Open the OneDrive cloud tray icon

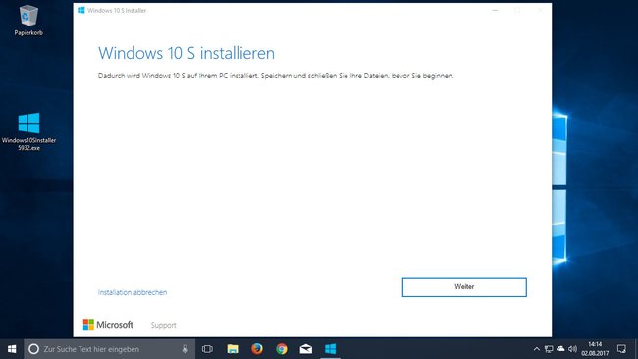click(560, 349)
